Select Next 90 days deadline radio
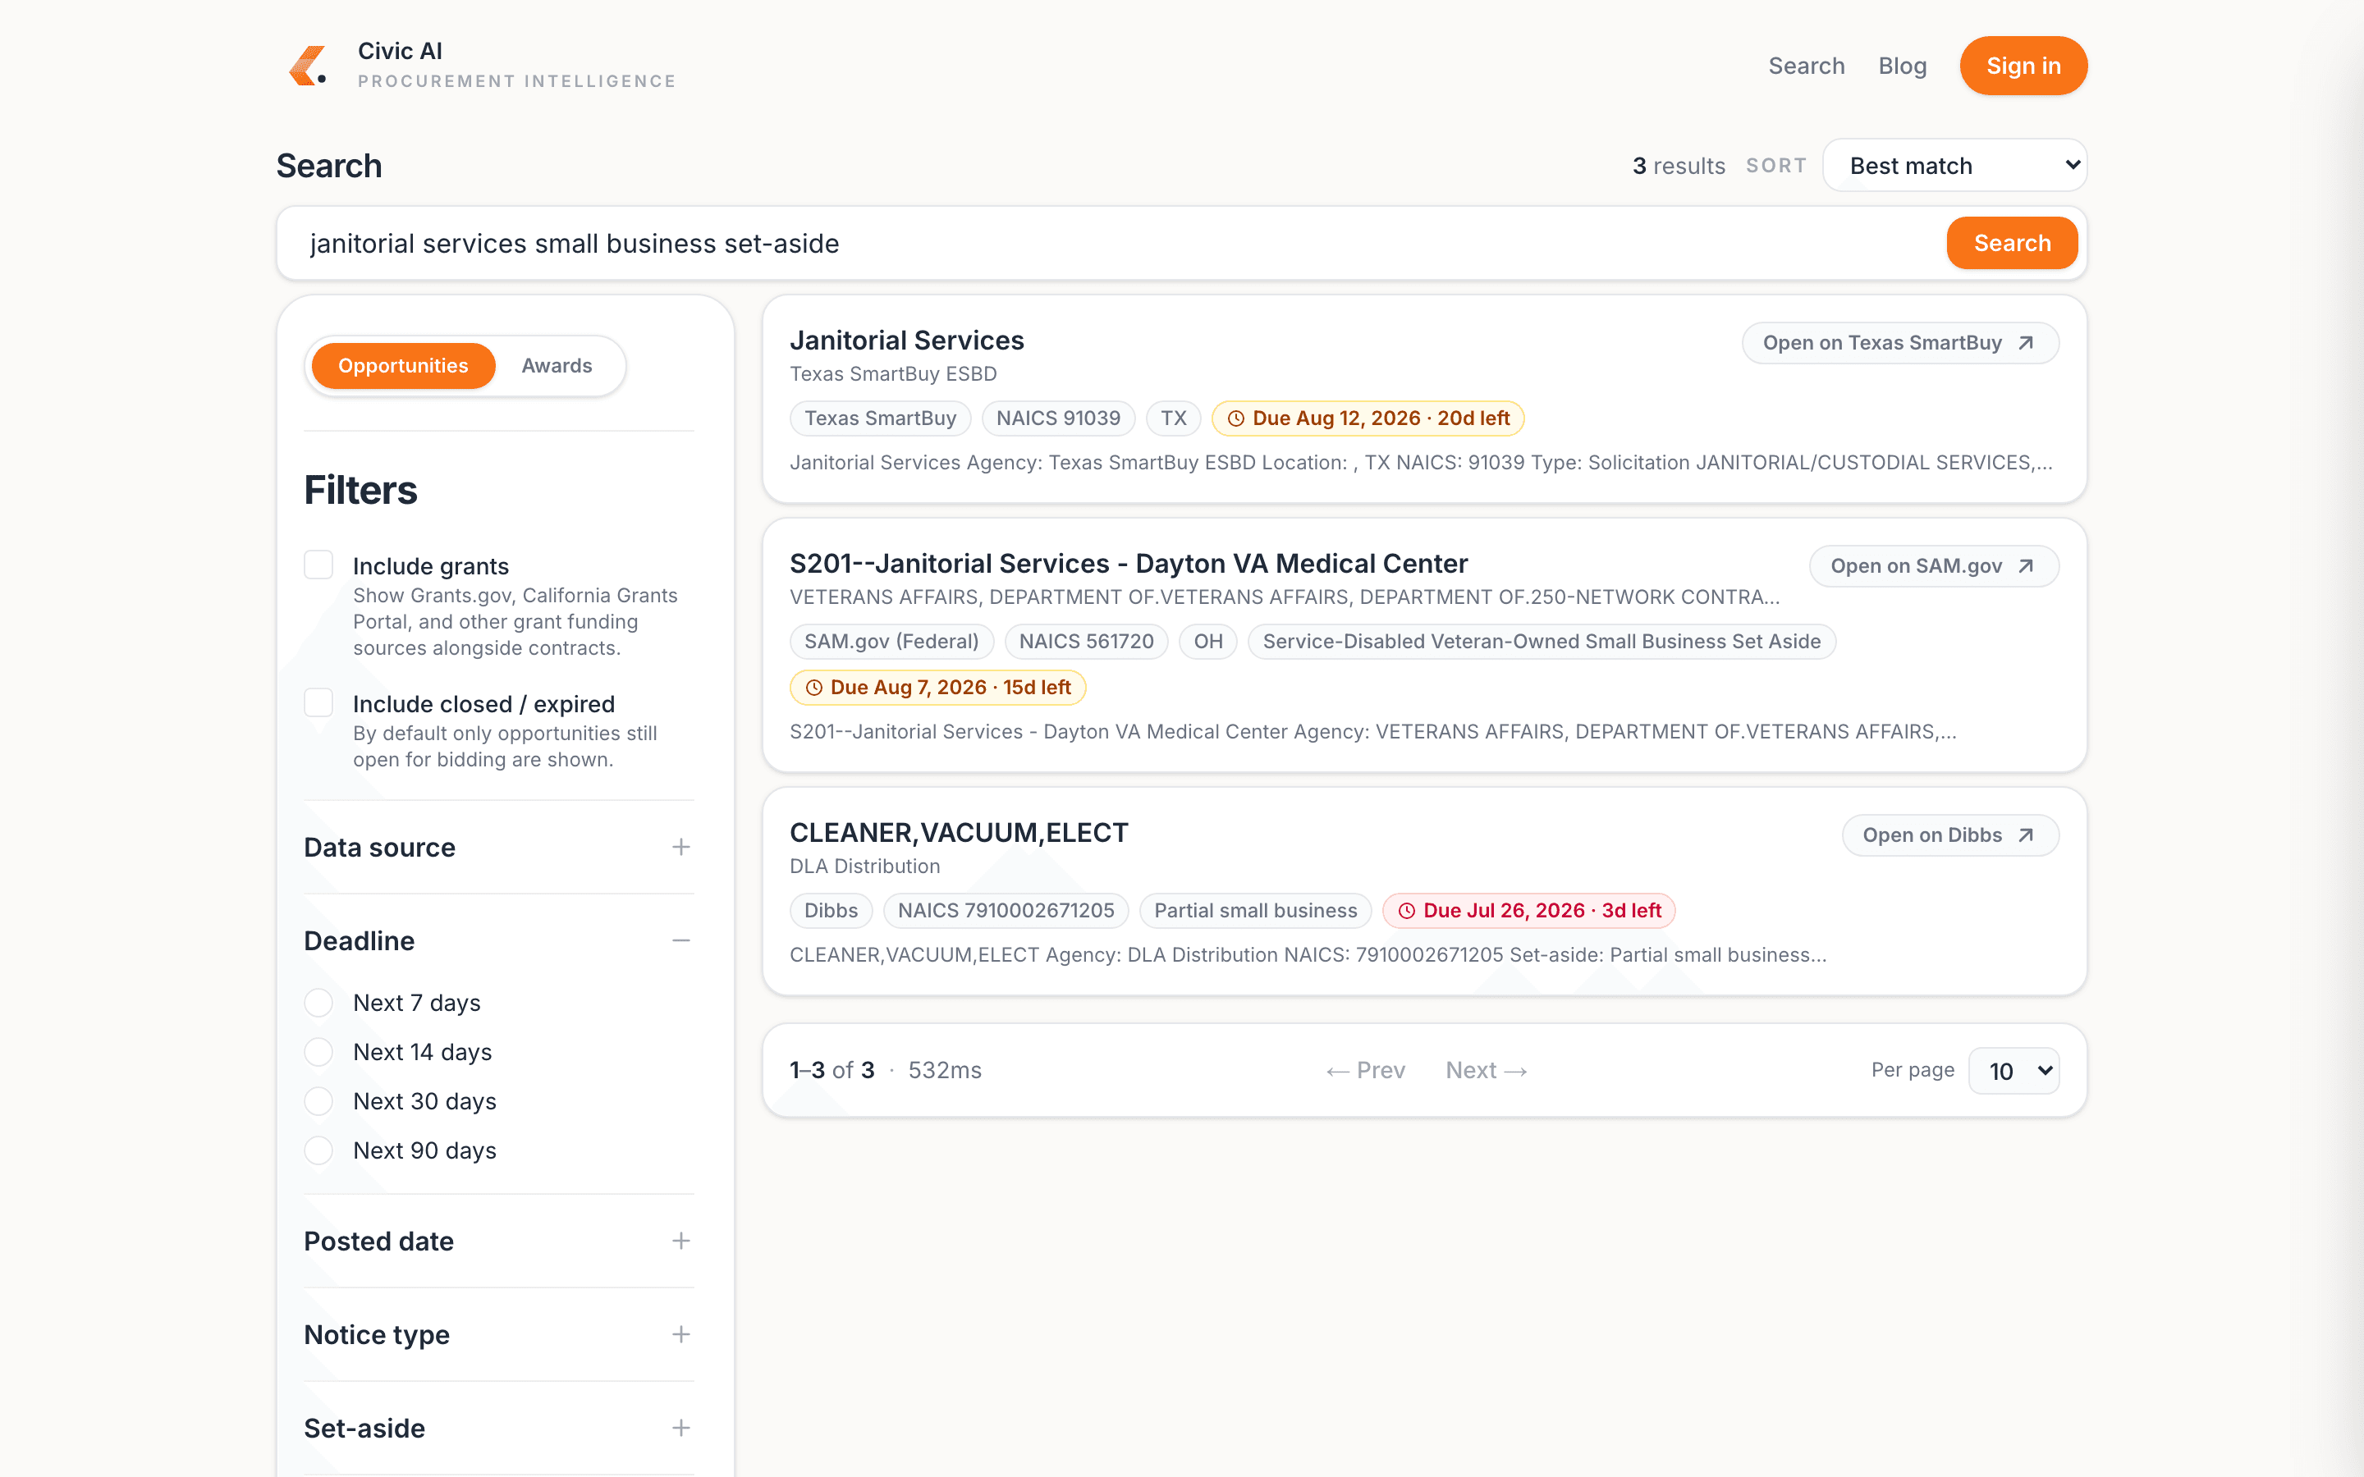Image resolution: width=2364 pixels, height=1477 pixels. click(318, 1150)
